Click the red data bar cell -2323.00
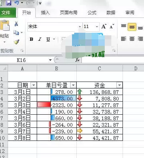The height and width of the screenshot is (158, 144). 57,105
